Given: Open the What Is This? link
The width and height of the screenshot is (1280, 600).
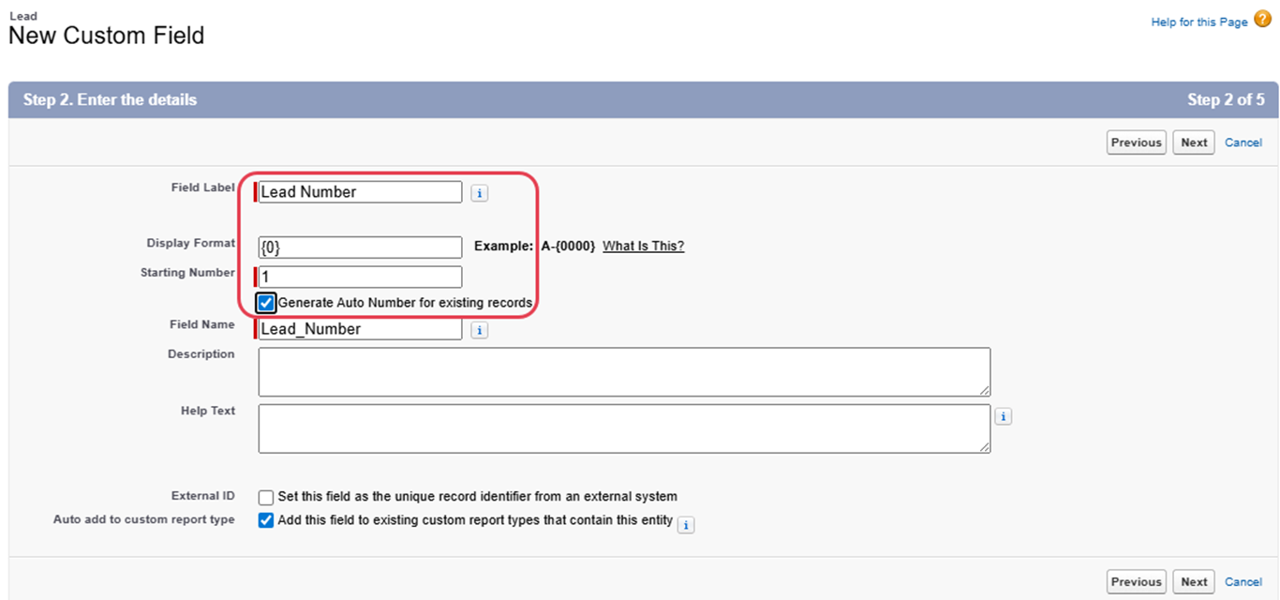Looking at the screenshot, I should click(x=643, y=247).
